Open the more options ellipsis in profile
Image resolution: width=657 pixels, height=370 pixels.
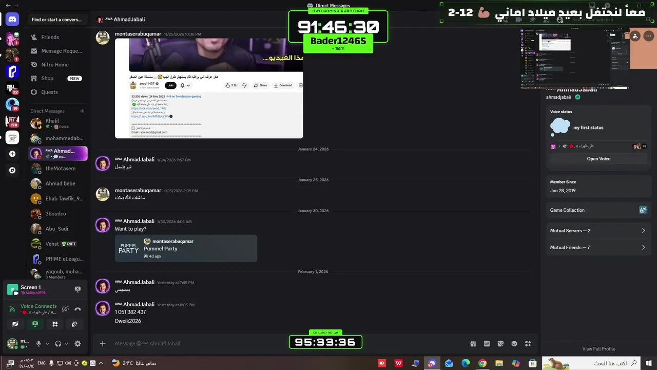click(649, 36)
